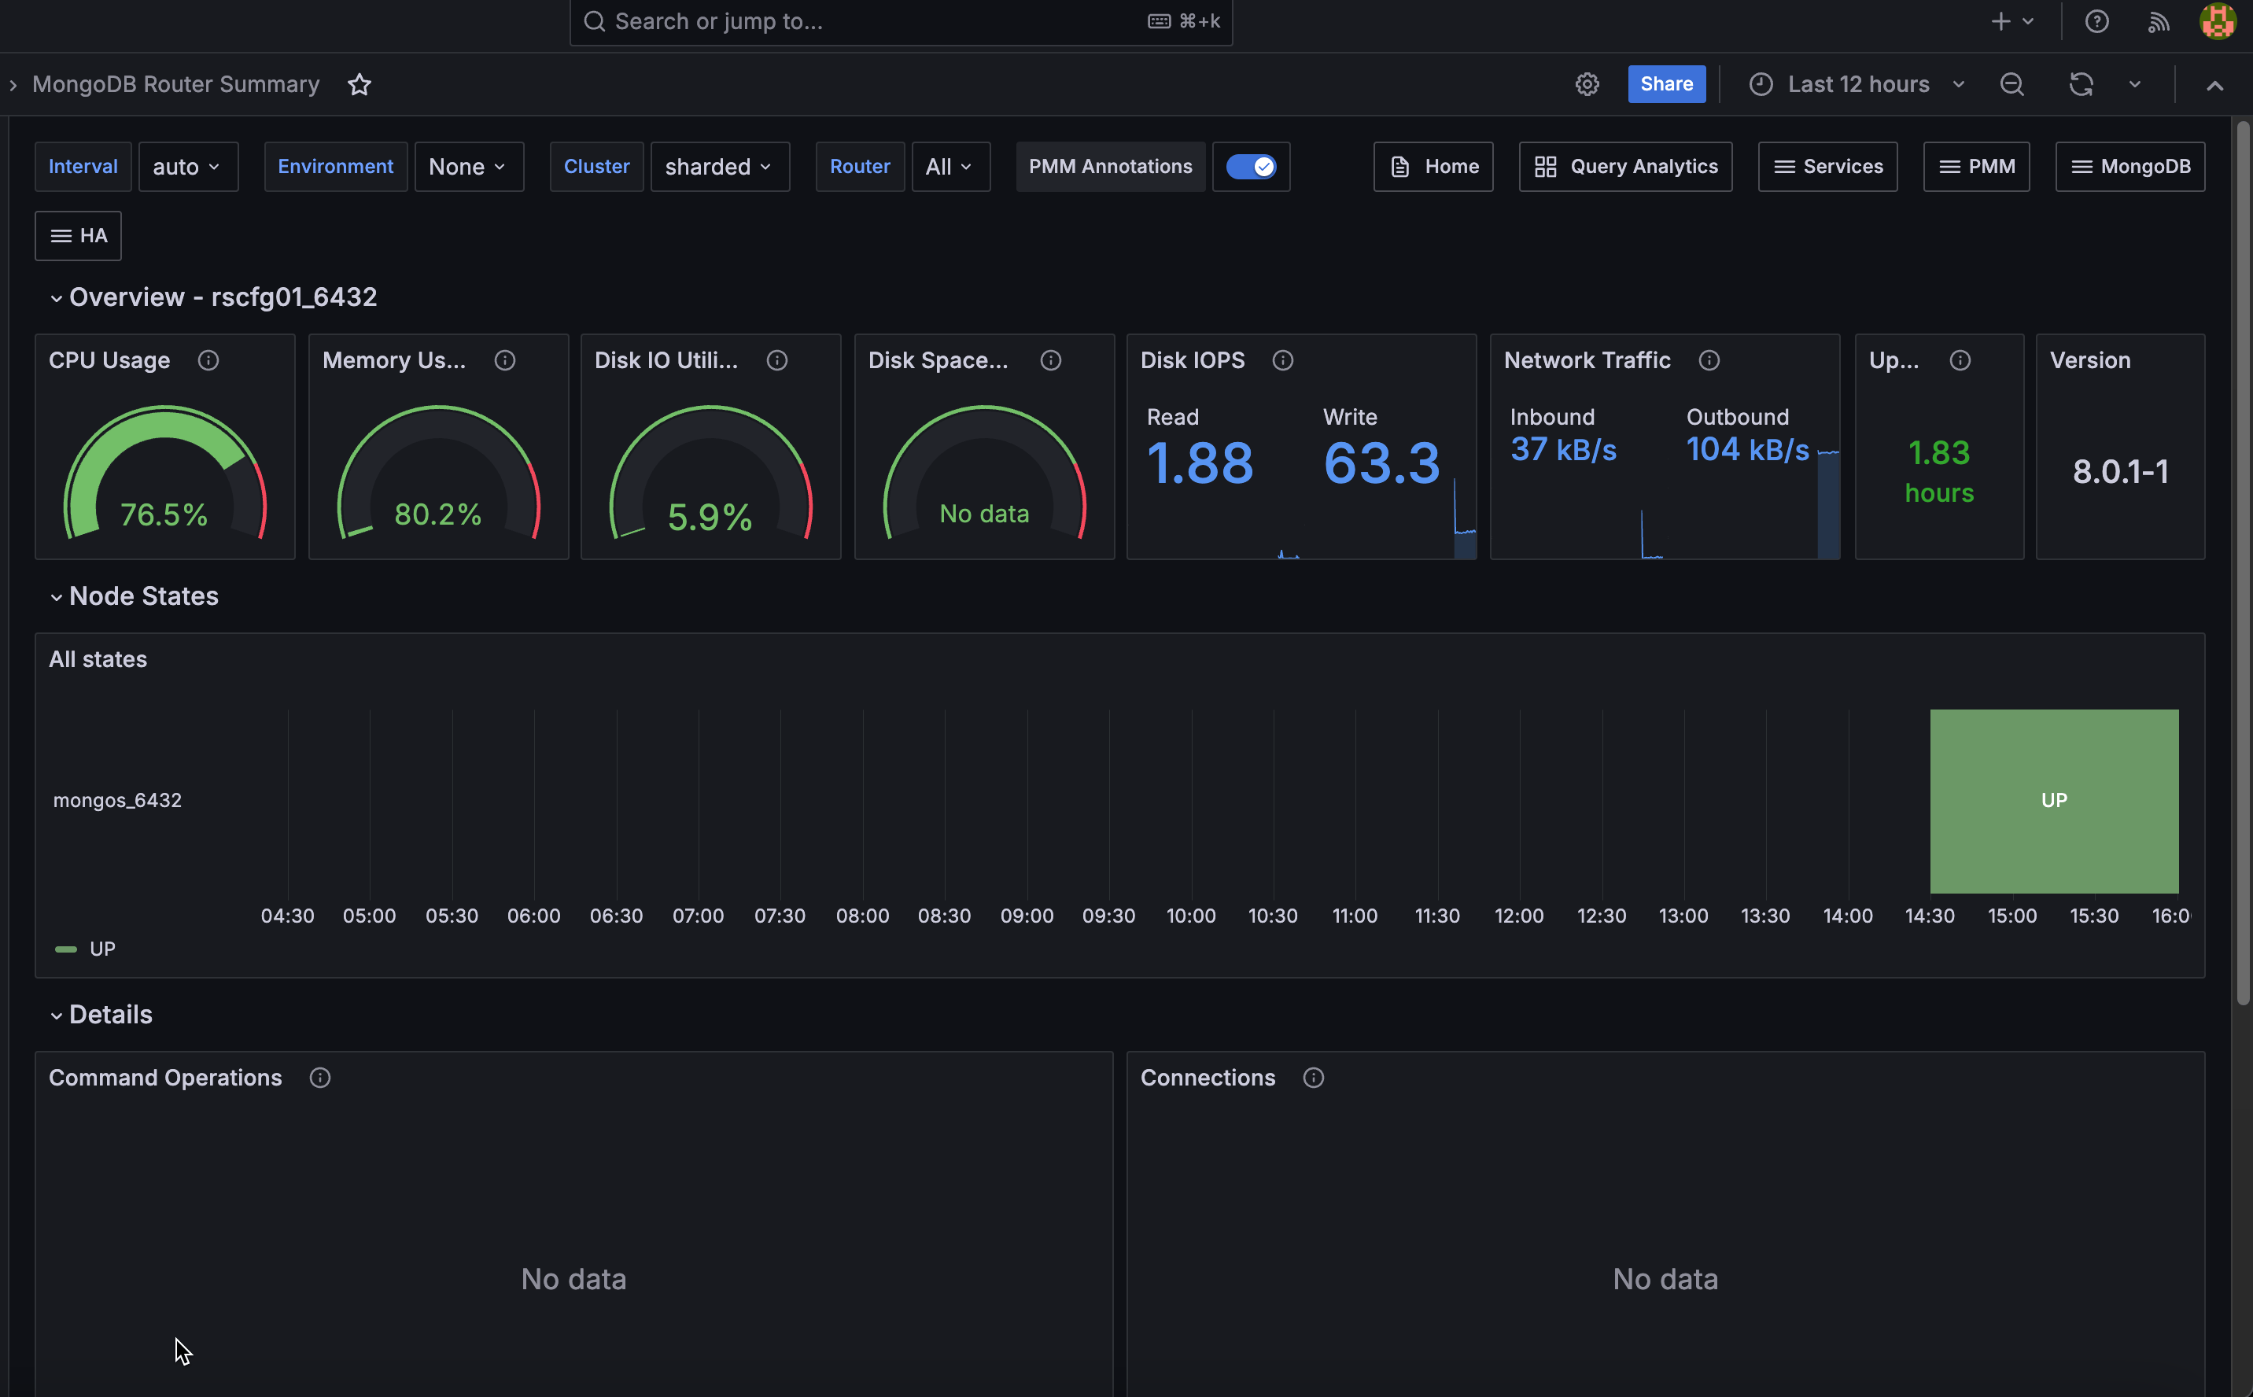The image size is (2253, 1397).
Task: Click the user profile avatar
Action: [2217, 20]
